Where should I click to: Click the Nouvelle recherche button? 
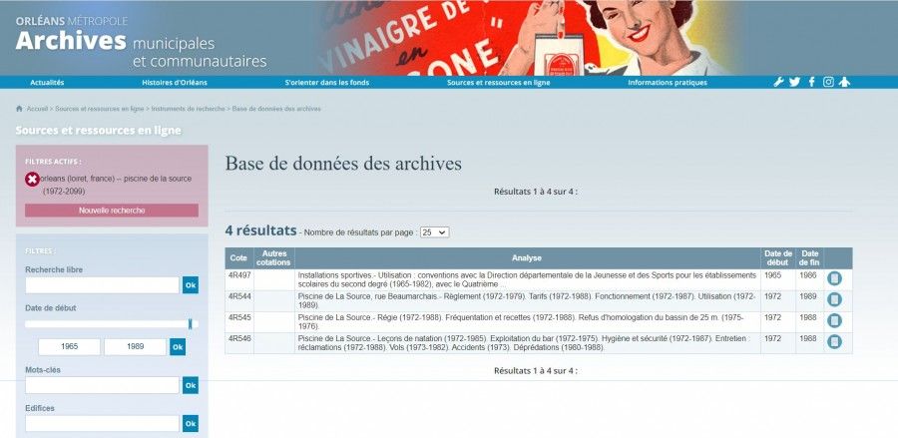click(x=112, y=211)
